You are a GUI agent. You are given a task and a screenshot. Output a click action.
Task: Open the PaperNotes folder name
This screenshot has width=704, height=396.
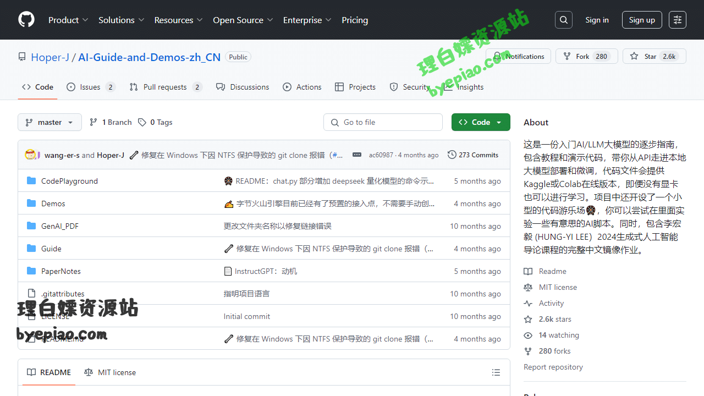[61, 271]
